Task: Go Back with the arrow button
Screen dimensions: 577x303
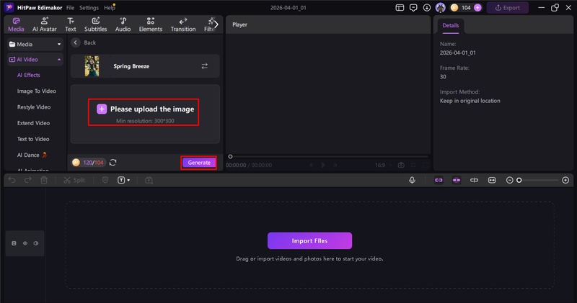Action: click(x=76, y=42)
